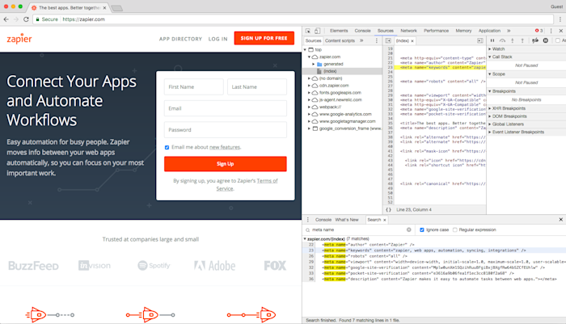Switch to the Elements tab
This screenshot has height=324, width=566.
click(339, 31)
